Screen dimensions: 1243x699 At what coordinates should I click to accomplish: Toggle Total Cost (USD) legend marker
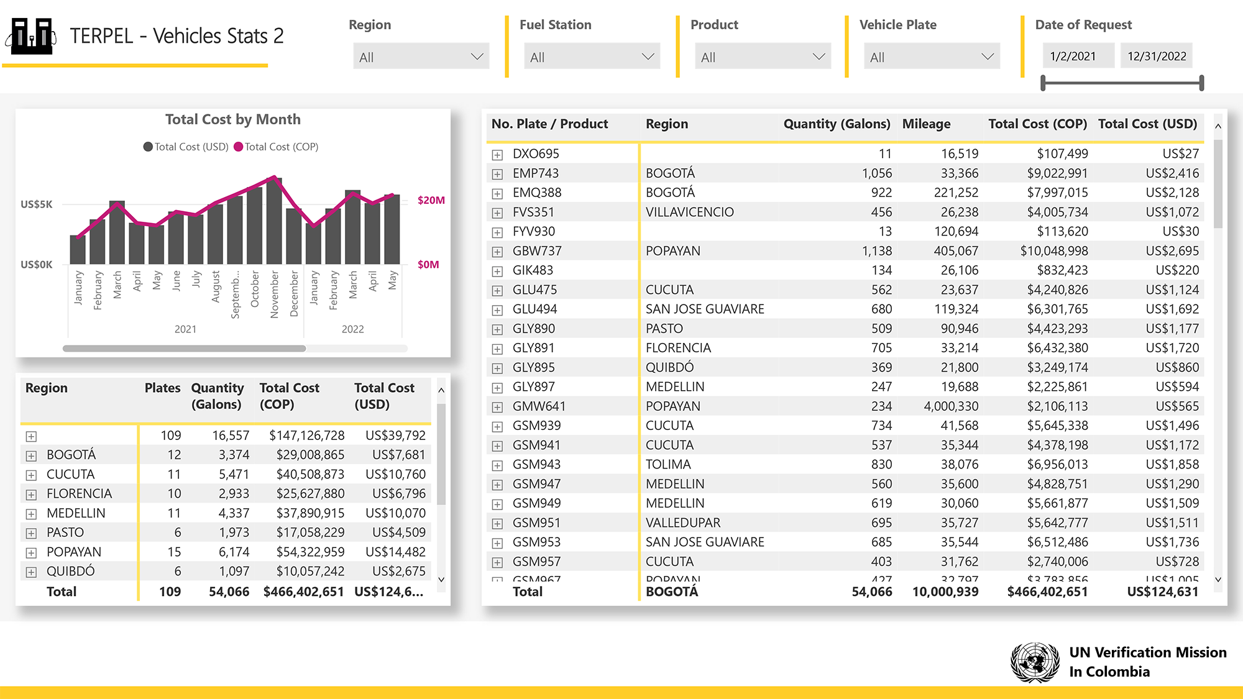pyautogui.click(x=148, y=147)
